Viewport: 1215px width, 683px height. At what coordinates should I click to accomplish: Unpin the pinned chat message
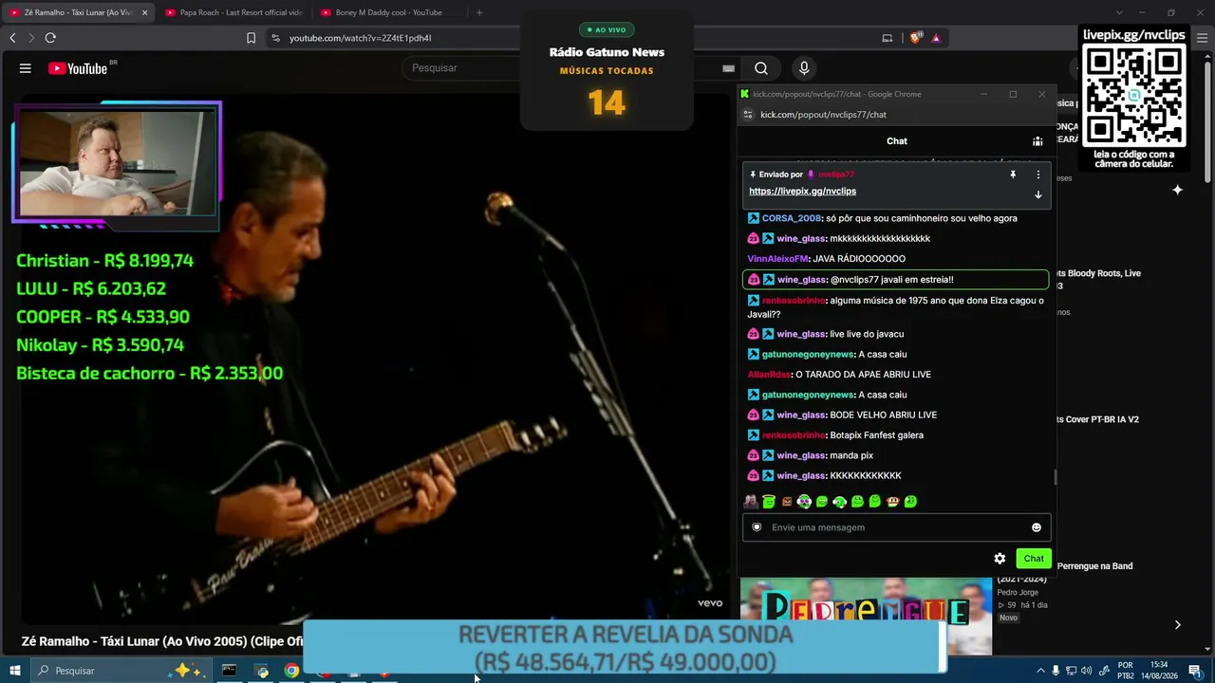click(1013, 175)
